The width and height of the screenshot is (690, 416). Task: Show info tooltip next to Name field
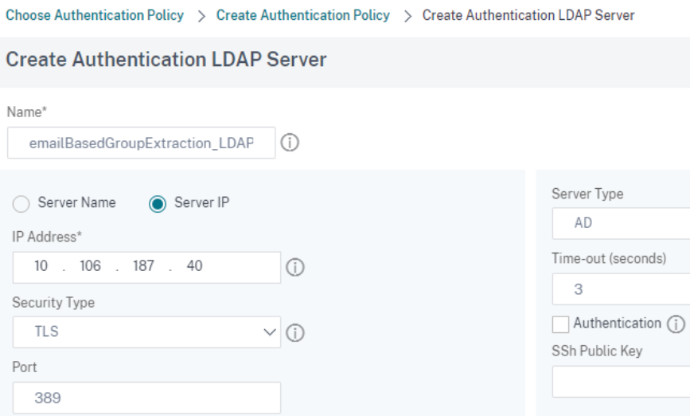(x=290, y=143)
